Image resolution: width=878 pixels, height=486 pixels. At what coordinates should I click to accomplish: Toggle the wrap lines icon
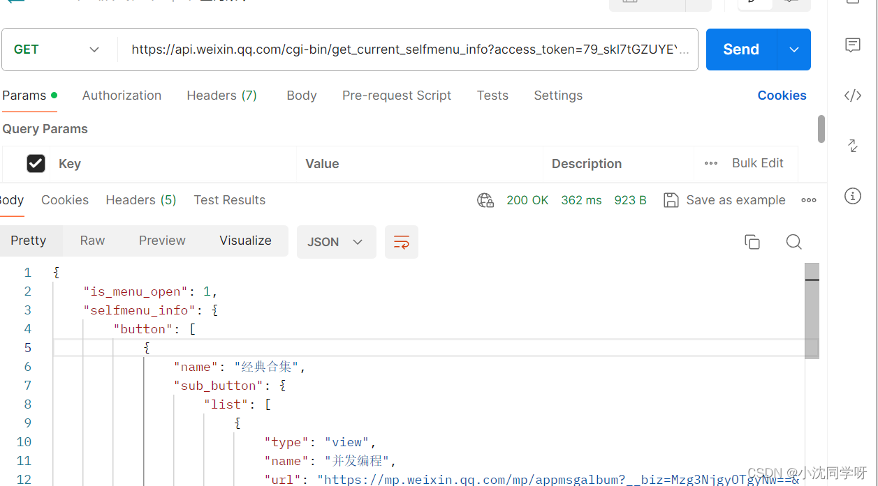(402, 242)
